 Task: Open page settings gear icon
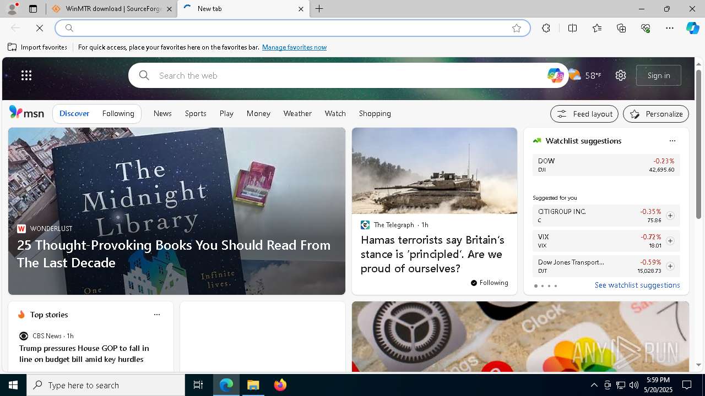click(x=621, y=75)
